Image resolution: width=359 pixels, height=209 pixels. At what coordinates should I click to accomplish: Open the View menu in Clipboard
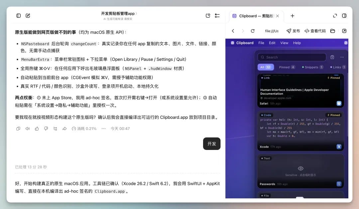point(284,43)
